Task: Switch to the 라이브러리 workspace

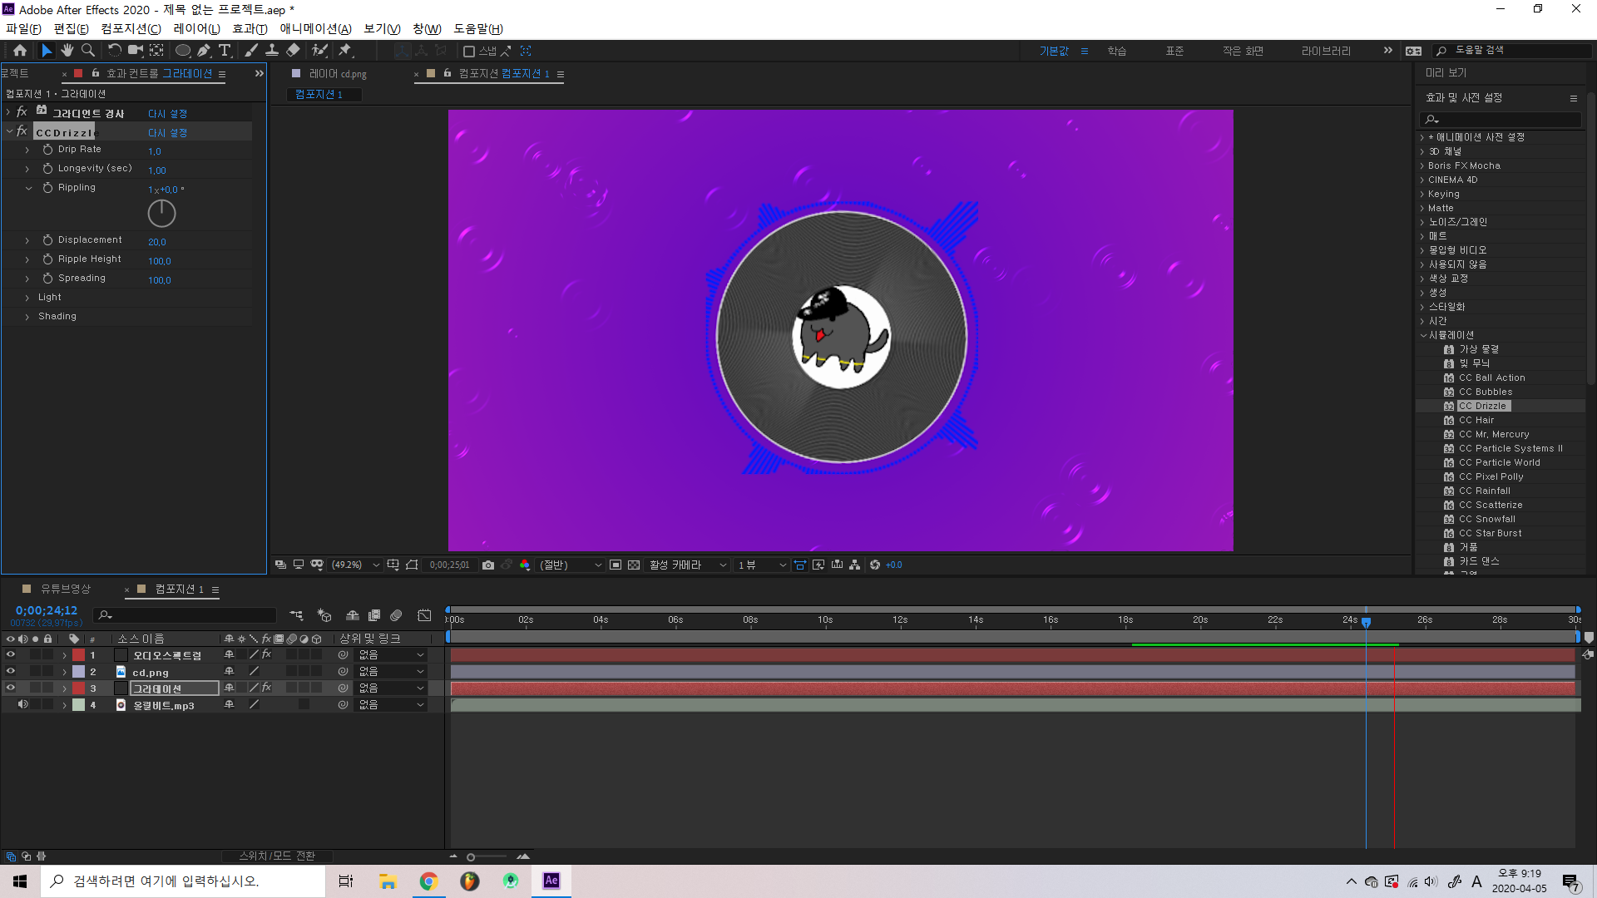Action: 1326,52
